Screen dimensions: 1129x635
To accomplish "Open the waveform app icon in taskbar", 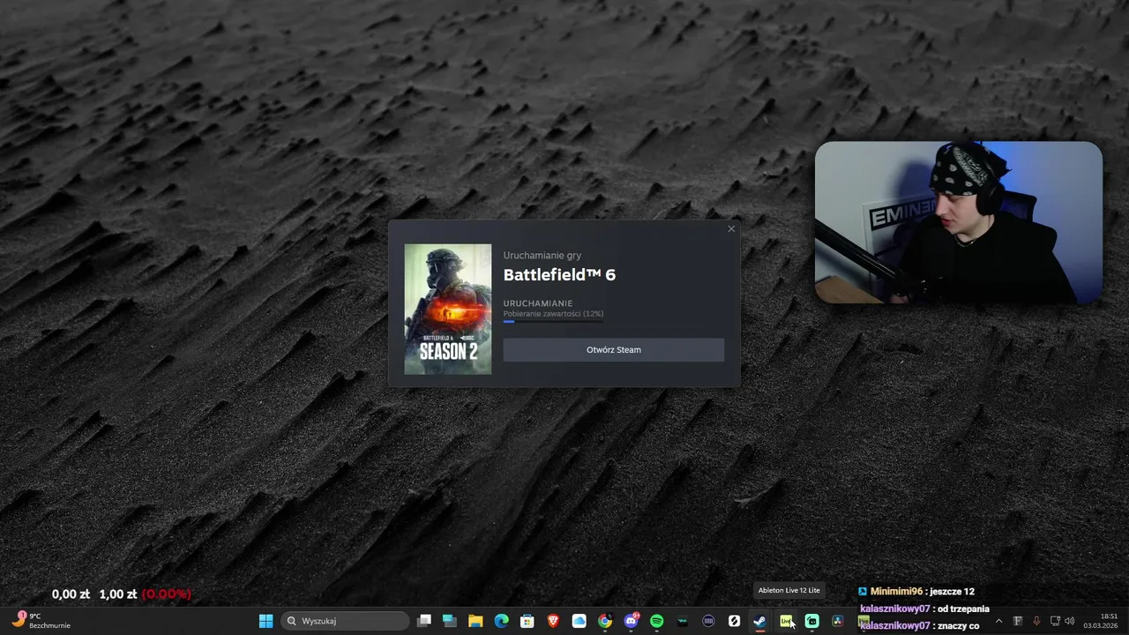I will click(683, 621).
